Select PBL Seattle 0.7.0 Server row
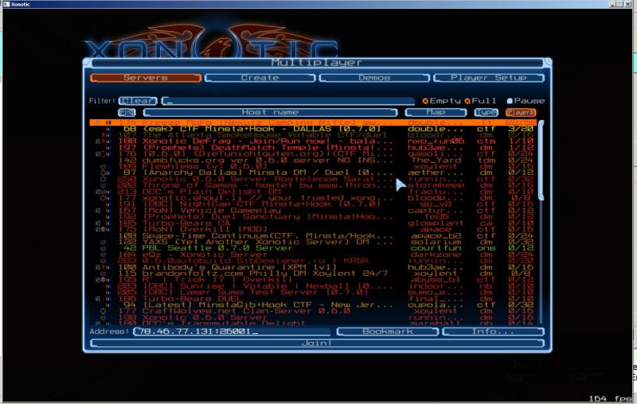The image size is (637, 404). (313, 248)
